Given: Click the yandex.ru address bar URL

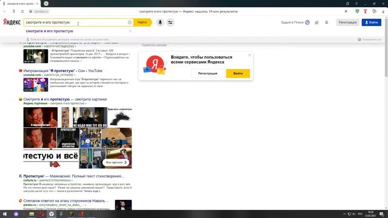Looking at the screenshot, I should pos(41,12).
